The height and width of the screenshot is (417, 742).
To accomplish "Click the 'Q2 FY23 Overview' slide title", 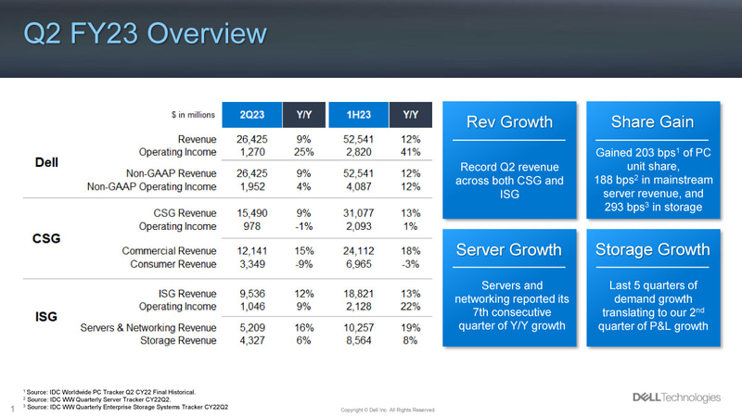I will pyautogui.click(x=146, y=33).
